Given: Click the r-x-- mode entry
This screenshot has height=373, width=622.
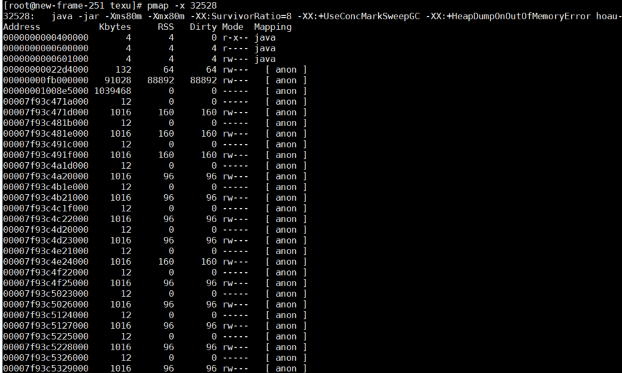Looking at the screenshot, I should 235,37.
